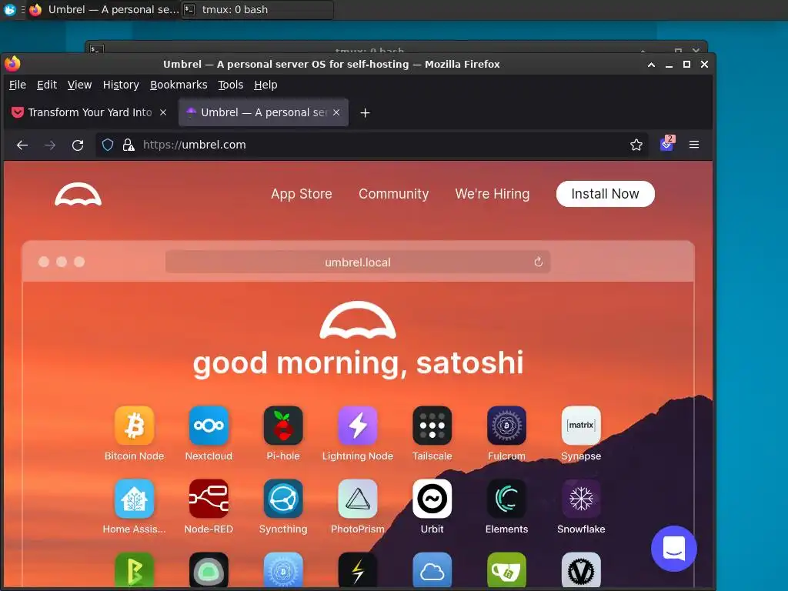
Task: Launch the Tailscale dots icon
Action: [432, 425]
